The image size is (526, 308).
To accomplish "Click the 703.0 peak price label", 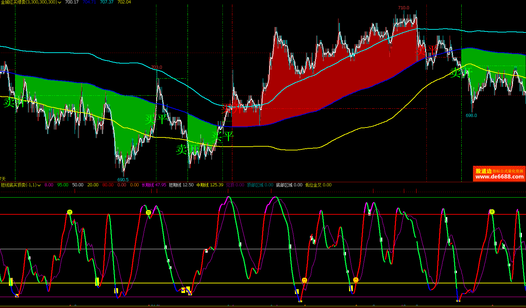I will click(156, 67).
